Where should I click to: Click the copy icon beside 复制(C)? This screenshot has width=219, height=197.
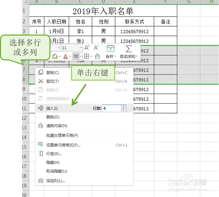(41, 72)
